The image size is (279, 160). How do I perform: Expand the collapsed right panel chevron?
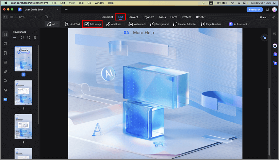click(x=275, y=150)
